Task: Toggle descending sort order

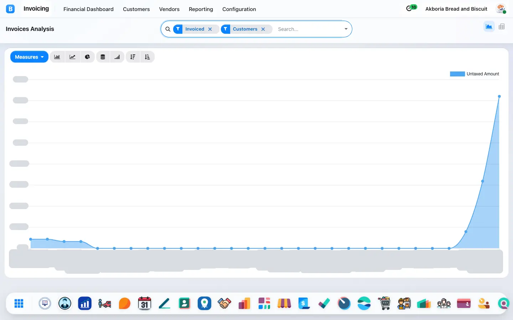Action: click(x=133, y=57)
